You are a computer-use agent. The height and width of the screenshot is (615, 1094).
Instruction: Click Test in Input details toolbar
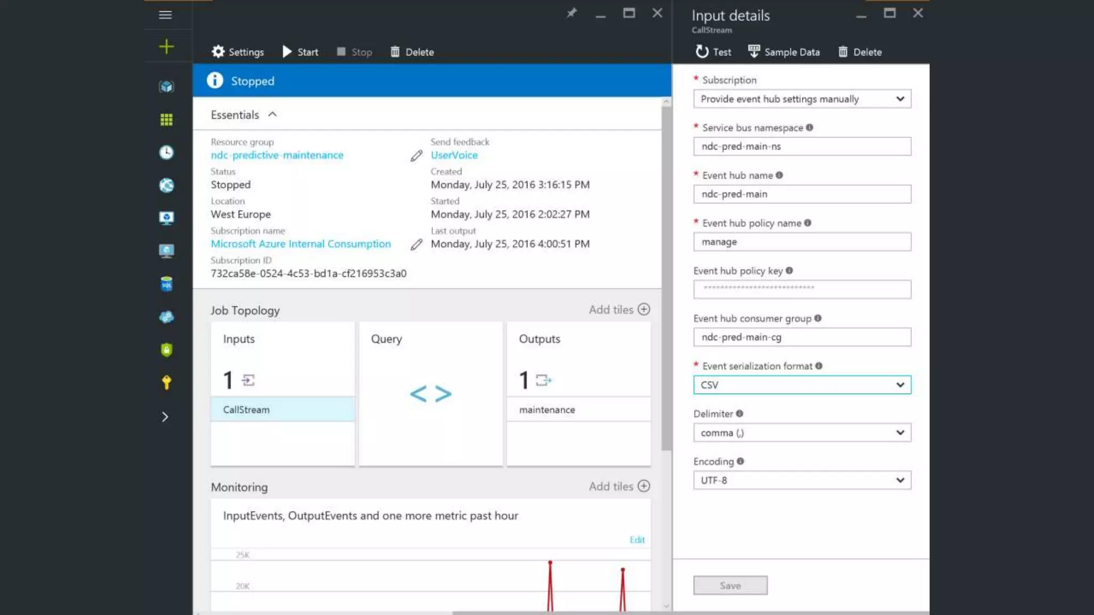pyautogui.click(x=713, y=52)
